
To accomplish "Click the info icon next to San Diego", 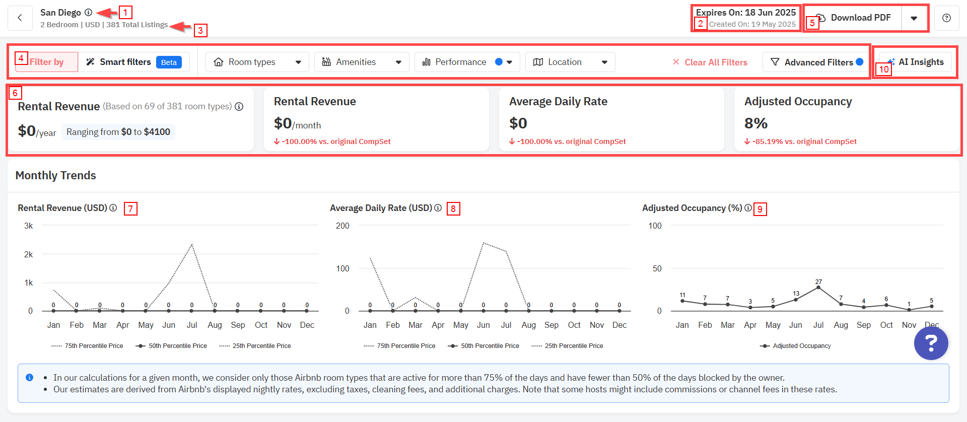I will click(x=89, y=13).
